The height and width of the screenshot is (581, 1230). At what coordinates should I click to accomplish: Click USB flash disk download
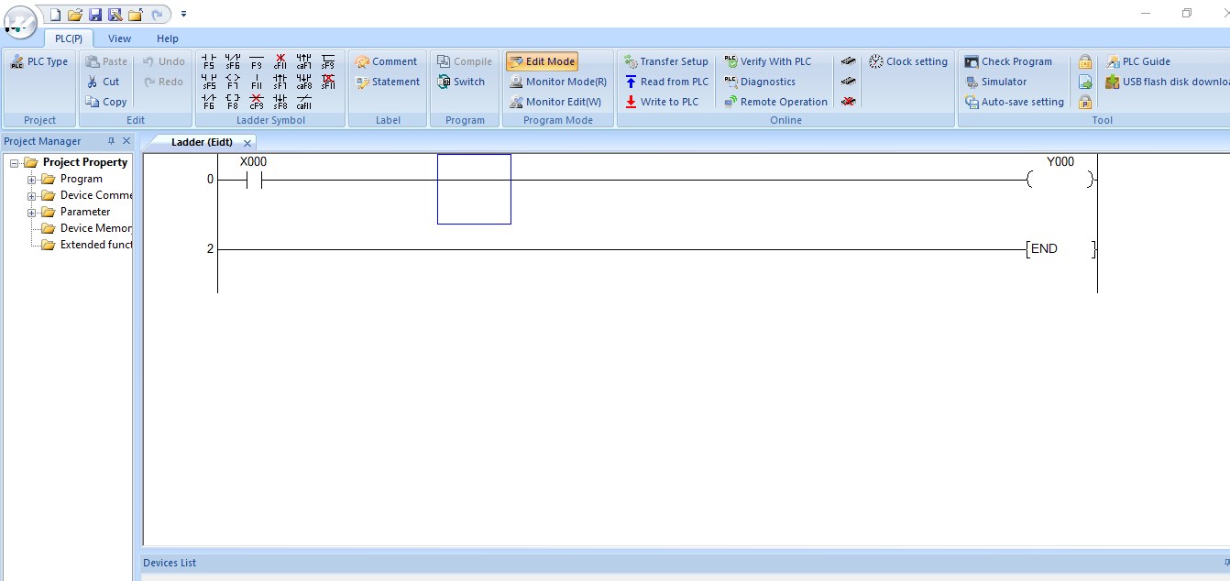[1167, 82]
